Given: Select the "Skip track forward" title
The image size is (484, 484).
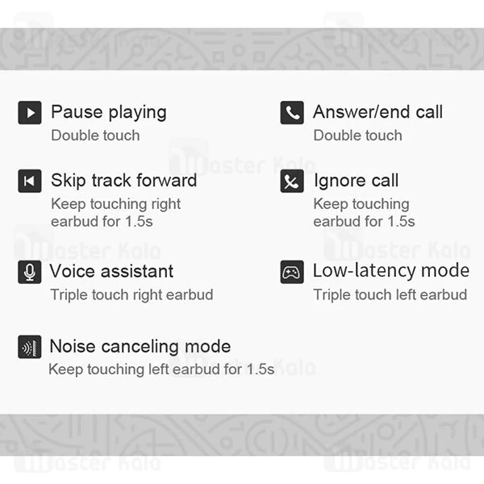Looking at the screenshot, I should click(123, 180).
